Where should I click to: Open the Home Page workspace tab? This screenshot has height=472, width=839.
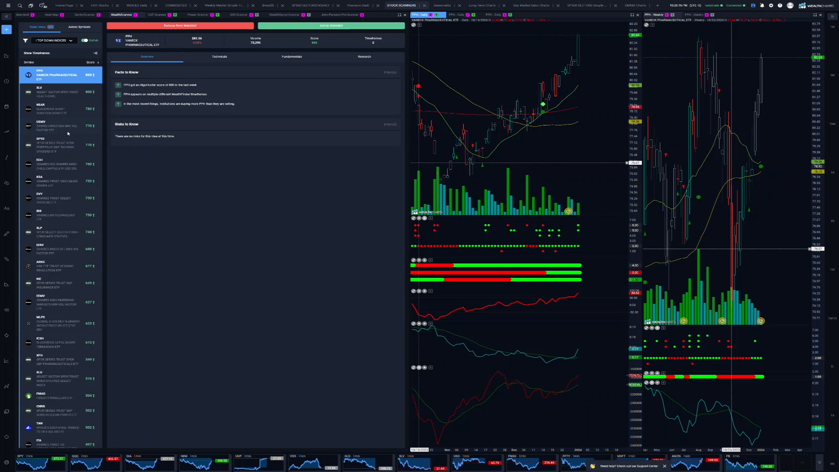[x=64, y=6]
